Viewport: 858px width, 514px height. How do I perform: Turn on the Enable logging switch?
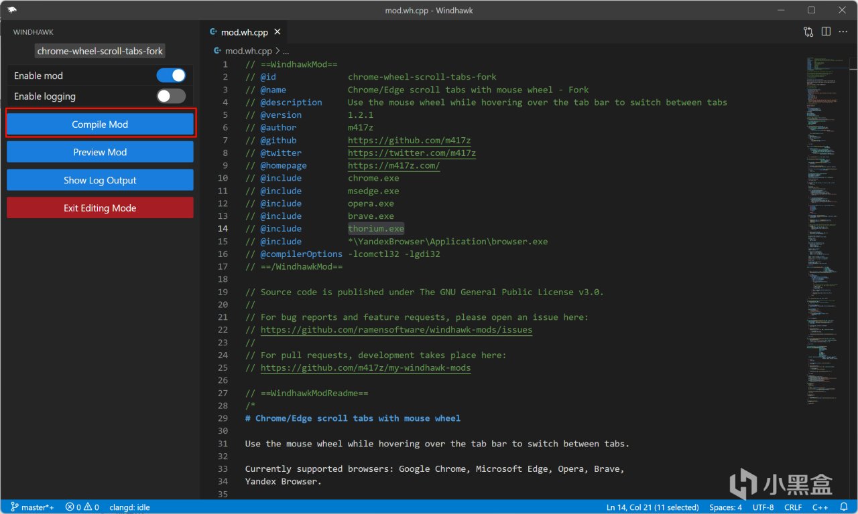pos(171,96)
